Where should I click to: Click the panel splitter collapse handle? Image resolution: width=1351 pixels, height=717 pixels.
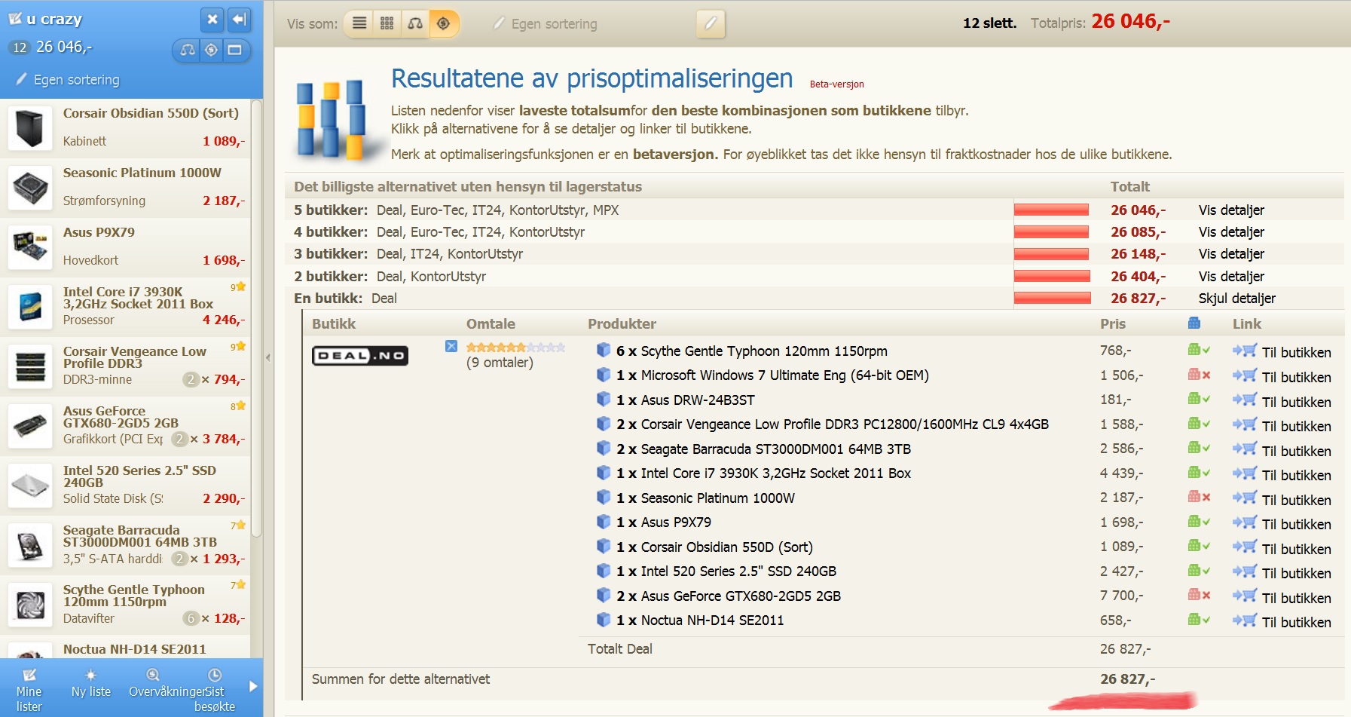[268, 357]
